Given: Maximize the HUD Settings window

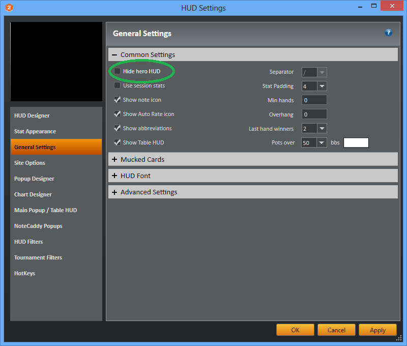Looking at the screenshot, I should (x=374, y=6).
